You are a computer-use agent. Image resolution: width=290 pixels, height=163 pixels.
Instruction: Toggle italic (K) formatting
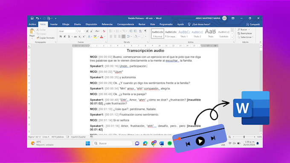pos(65,37)
